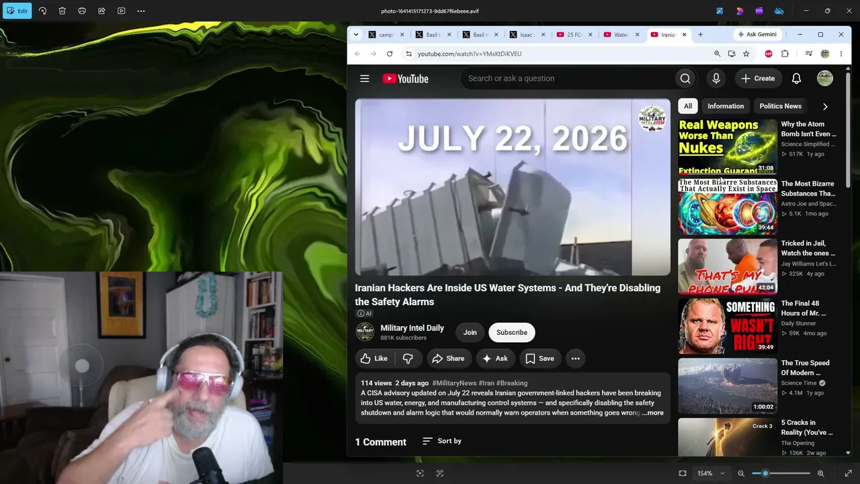Switch to the 'campi' X tab
This screenshot has width=860, height=484.
coord(386,34)
